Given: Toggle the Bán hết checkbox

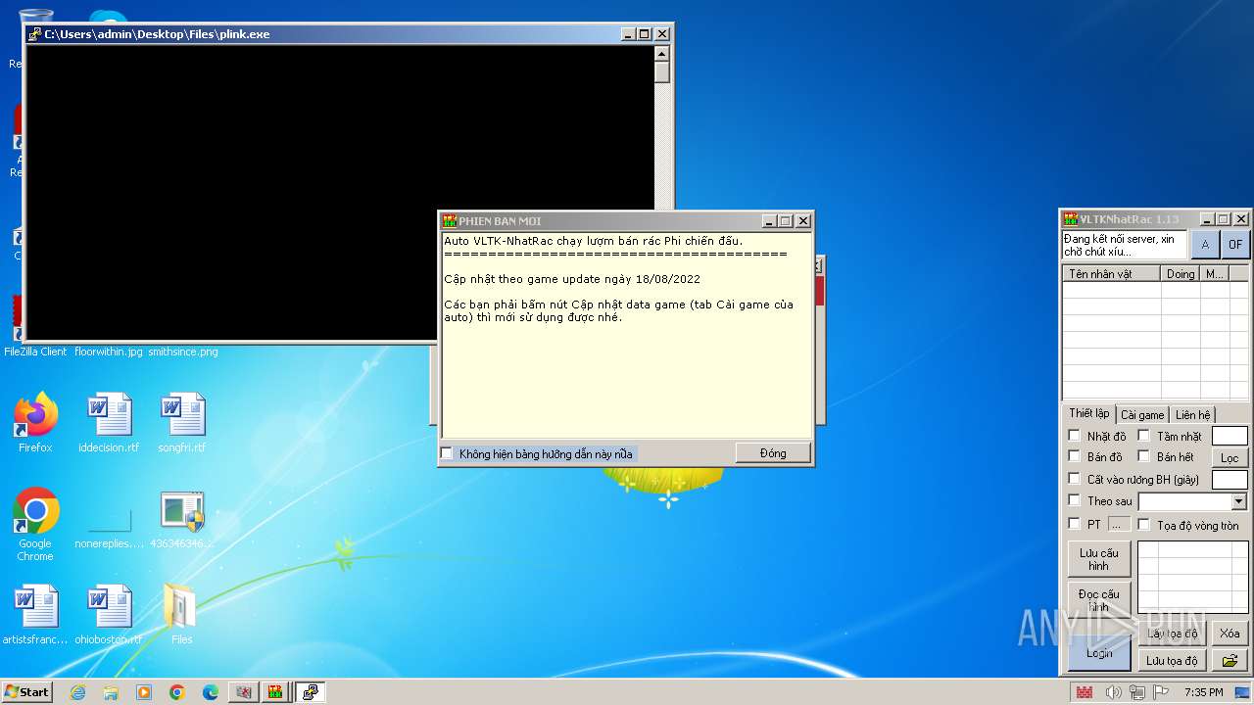Looking at the screenshot, I should [1143, 456].
